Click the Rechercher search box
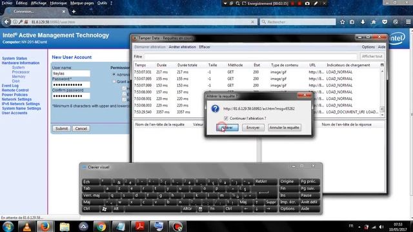 click(x=297, y=22)
